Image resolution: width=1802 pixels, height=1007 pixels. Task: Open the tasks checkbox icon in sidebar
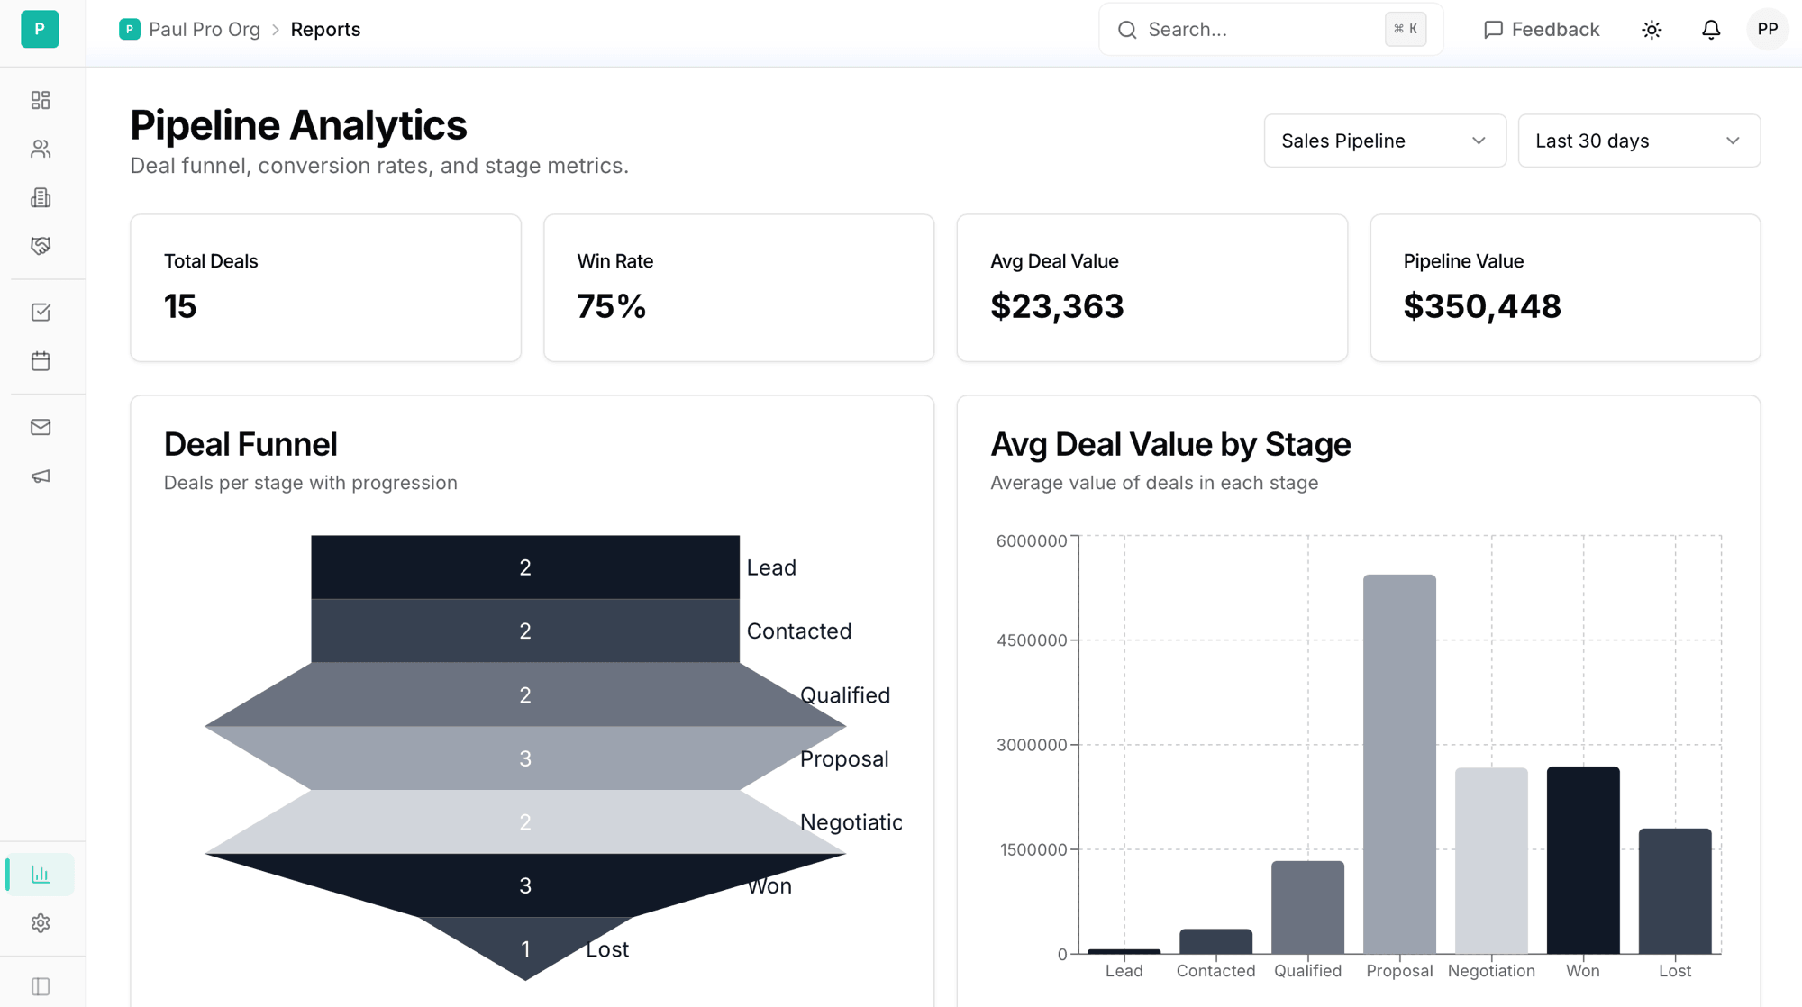point(41,313)
